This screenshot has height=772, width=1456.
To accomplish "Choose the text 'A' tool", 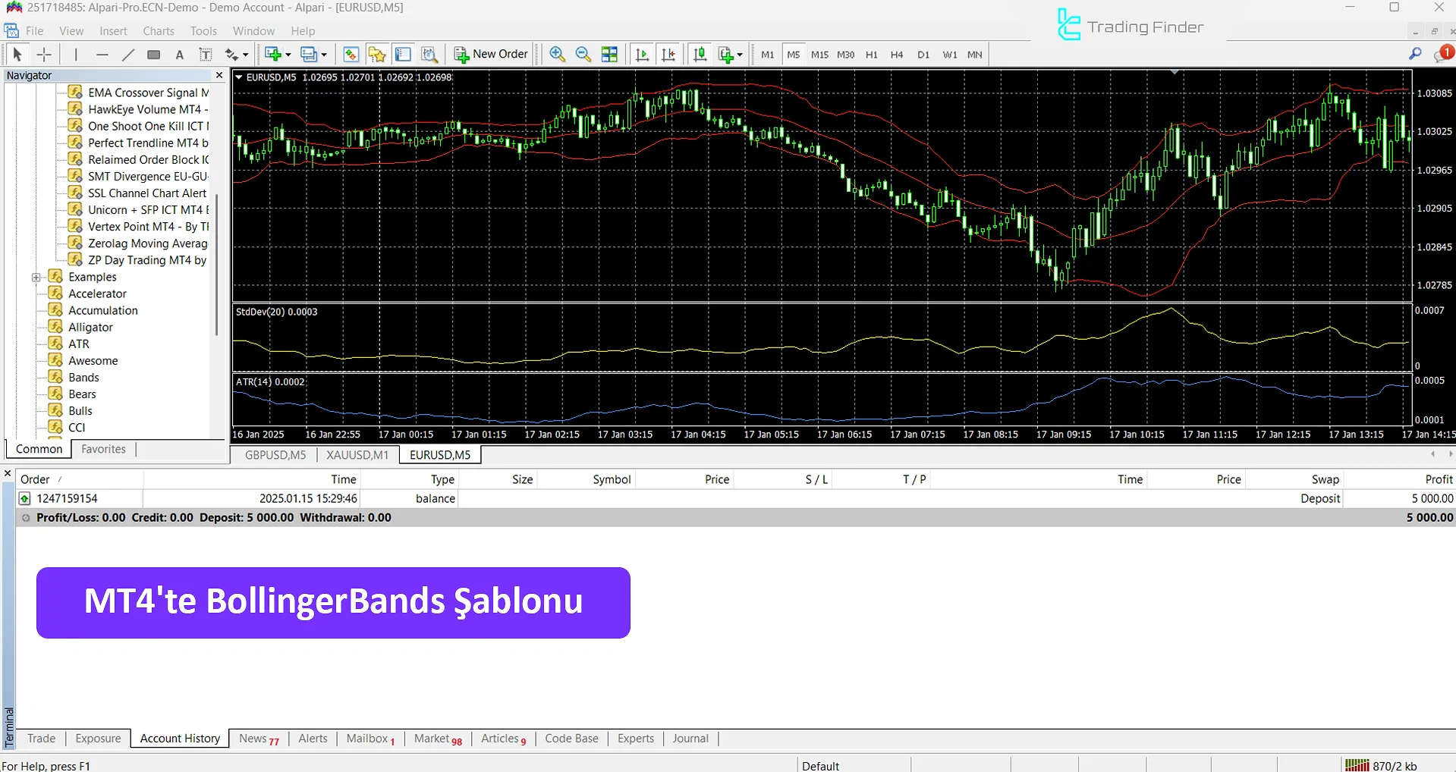I will coord(180,55).
